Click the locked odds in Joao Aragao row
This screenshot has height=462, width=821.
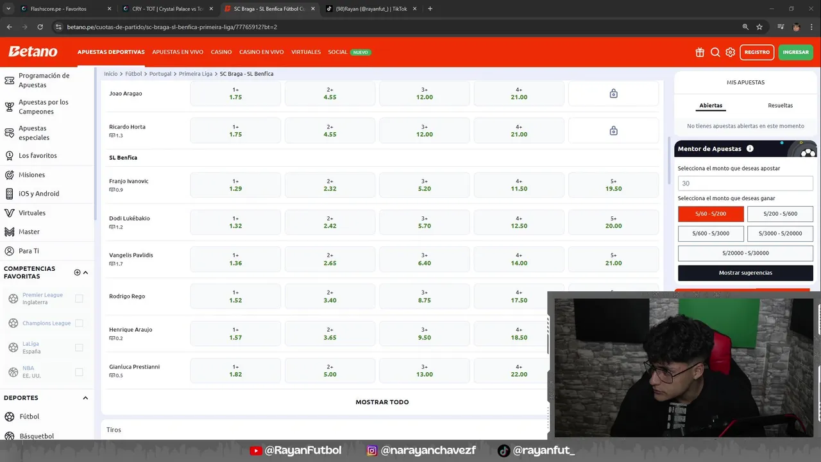pos(613,94)
